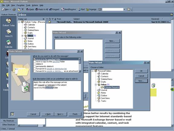Click OK in Choose a folder dialog
Image resolution: width=174 pixels, height=131 pixels.
tap(141, 71)
